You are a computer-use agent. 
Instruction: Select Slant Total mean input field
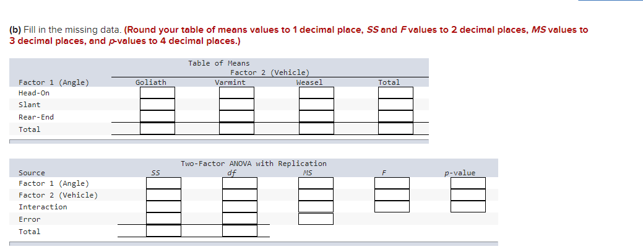[395, 105]
